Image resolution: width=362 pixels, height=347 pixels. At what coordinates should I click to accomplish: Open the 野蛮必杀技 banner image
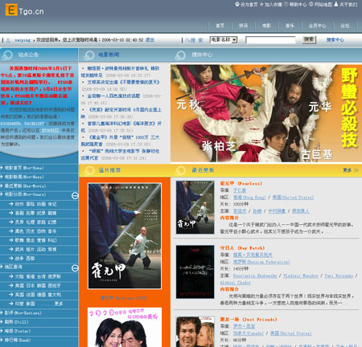[266, 113]
